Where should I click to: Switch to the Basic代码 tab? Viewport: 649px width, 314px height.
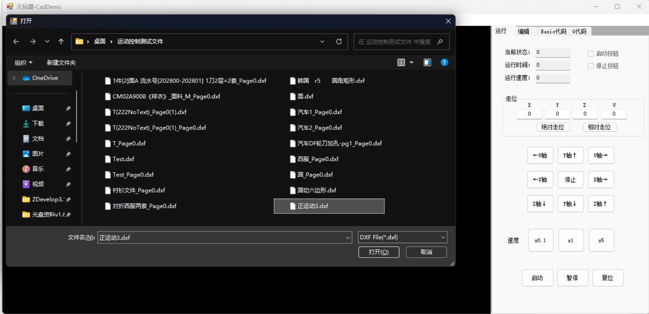click(553, 31)
